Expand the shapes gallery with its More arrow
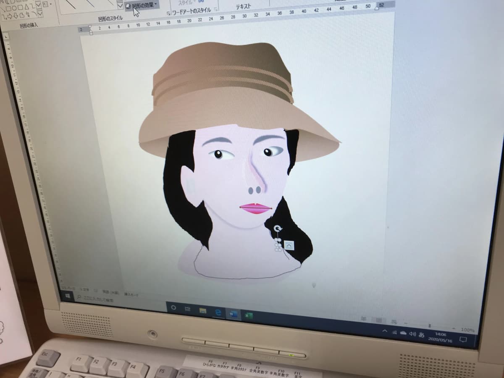The height and width of the screenshot is (378, 504). click(39, 13)
